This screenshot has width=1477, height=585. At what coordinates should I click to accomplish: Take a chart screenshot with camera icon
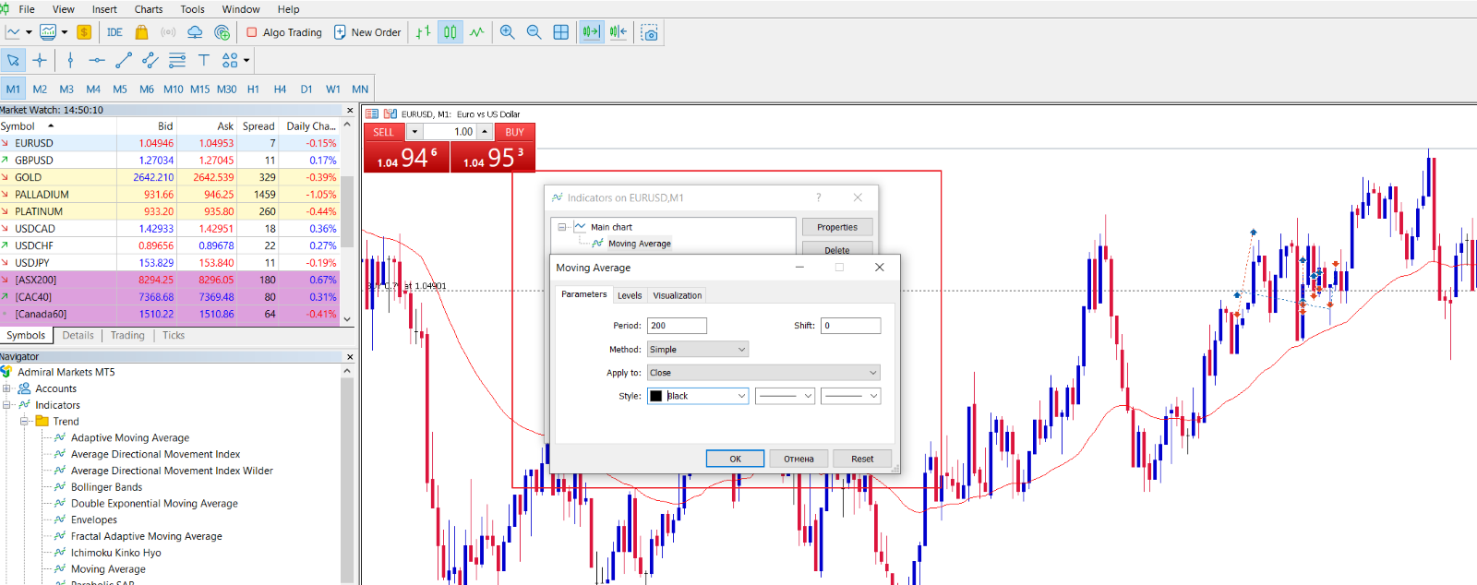coord(650,32)
